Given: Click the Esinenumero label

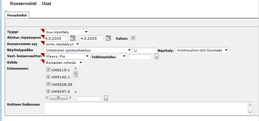Looking at the screenshot, I should click(18, 69).
